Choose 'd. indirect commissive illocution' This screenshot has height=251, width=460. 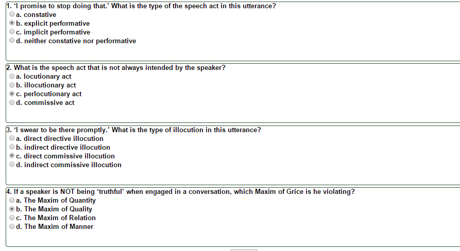(12, 164)
